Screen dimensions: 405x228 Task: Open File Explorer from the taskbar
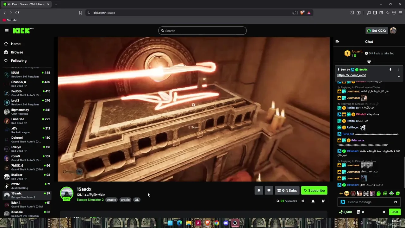[189, 223]
